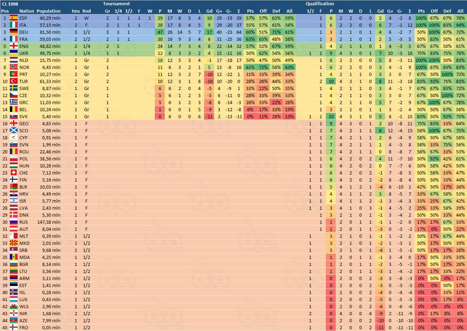
Task: Click the Faroe Islands flag beside FRO
Action: click(14, 328)
